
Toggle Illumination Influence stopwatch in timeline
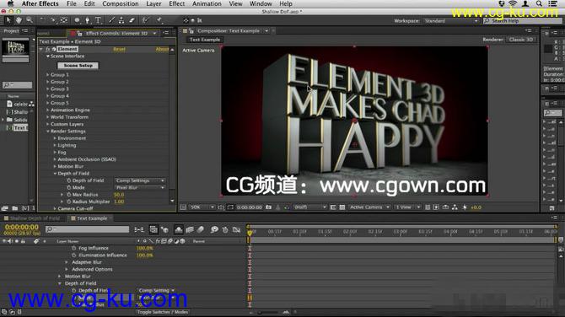click(74, 255)
